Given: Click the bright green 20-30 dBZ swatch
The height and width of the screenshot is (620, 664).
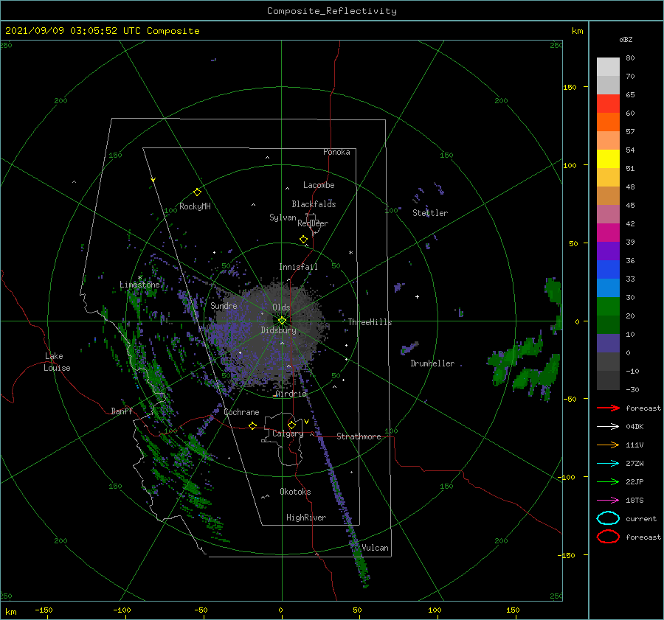Looking at the screenshot, I should (608, 307).
